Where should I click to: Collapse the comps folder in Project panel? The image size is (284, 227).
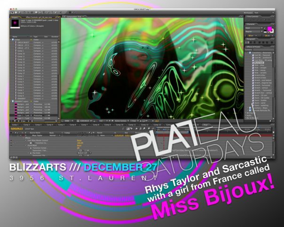point(11,39)
